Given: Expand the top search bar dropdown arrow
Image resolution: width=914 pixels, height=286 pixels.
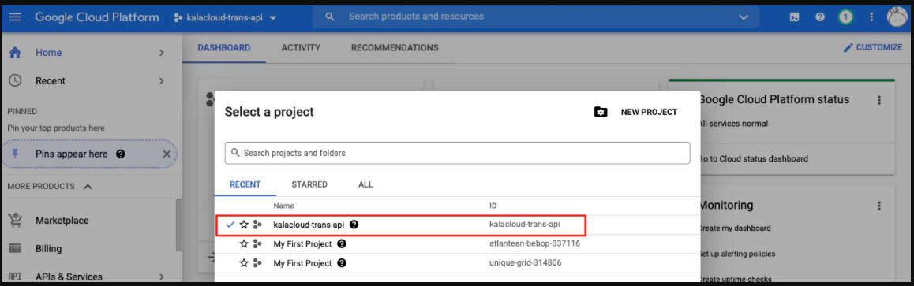Looking at the screenshot, I should tap(744, 17).
